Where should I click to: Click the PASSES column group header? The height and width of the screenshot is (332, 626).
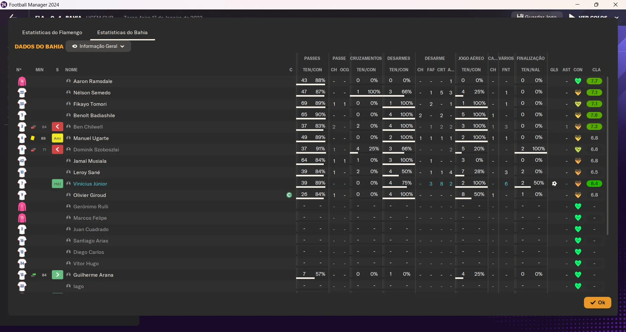(x=312, y=58)
